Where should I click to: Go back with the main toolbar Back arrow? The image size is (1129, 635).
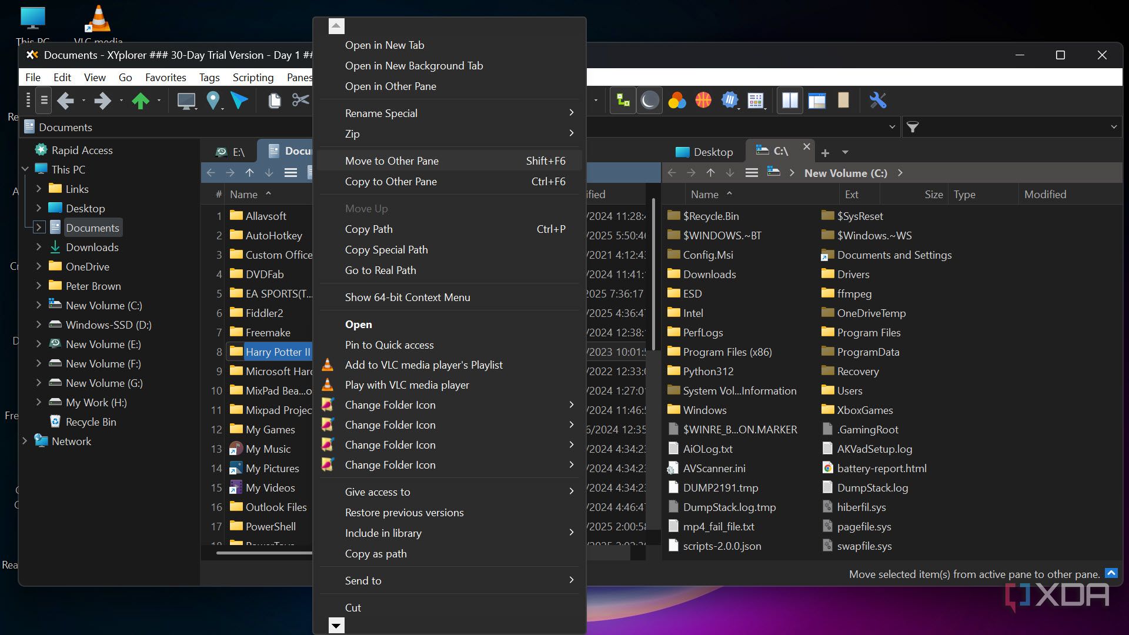point(65,101)
